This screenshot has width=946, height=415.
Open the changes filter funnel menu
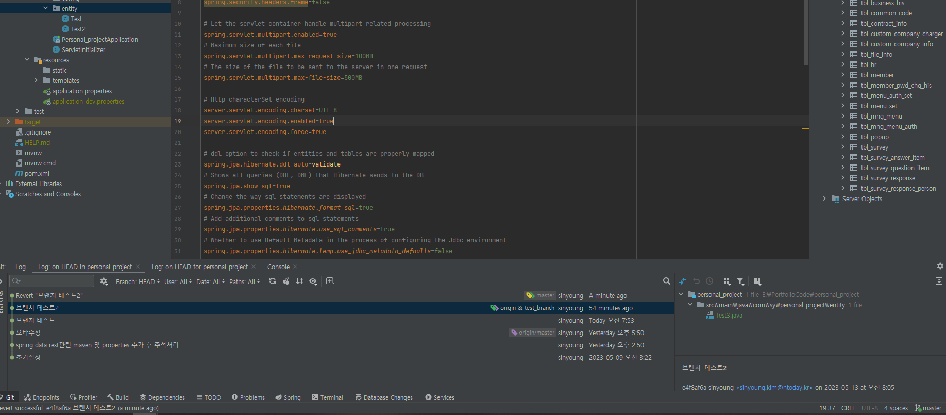[740, 281]
